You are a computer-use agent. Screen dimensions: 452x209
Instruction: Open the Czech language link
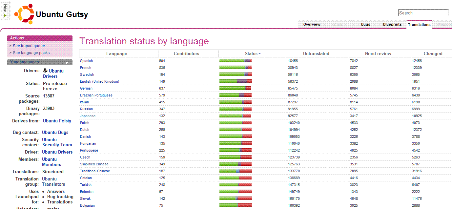tap(85, 157)
